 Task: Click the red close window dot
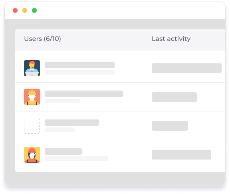(x=15, y=10)
